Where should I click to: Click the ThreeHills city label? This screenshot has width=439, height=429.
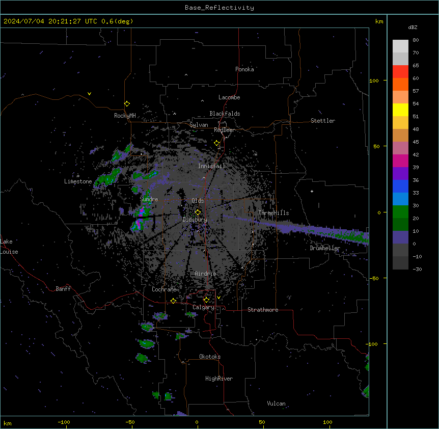[x=273, y=213]
